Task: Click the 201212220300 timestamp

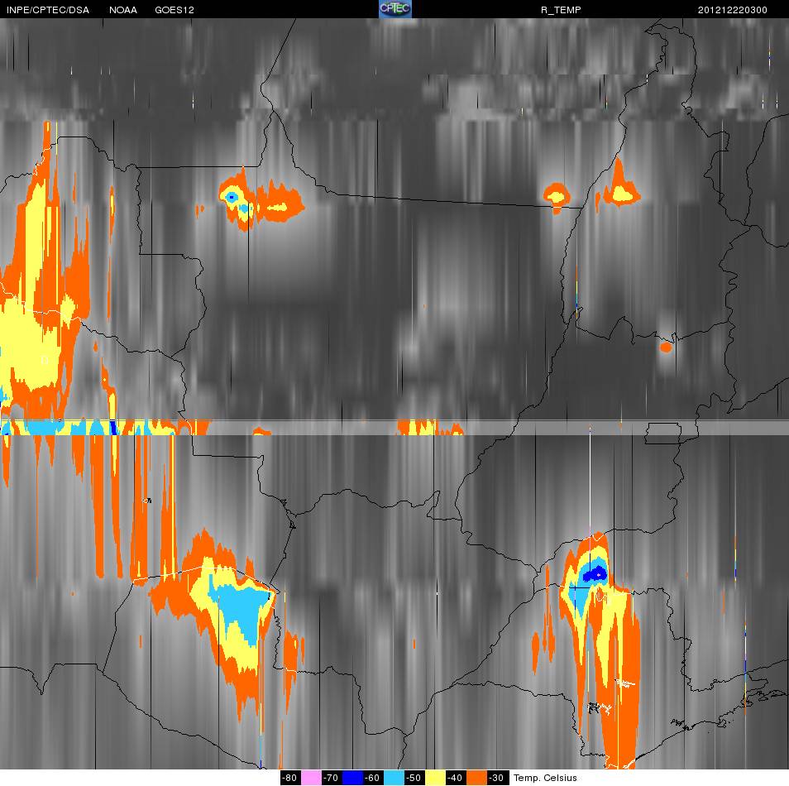Action: (x=732, y=10)
